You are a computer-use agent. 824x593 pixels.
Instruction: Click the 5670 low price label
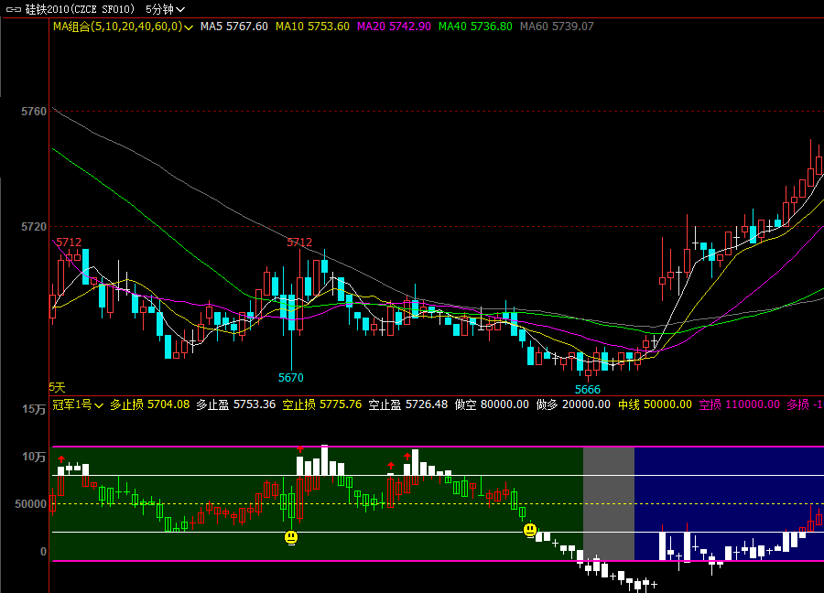point(291,377)
